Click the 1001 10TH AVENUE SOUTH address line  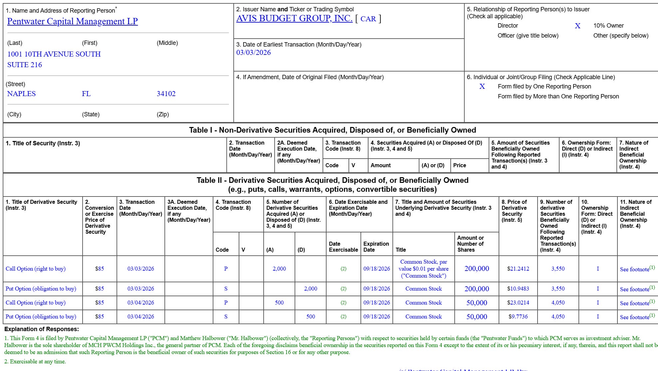point(54,54)
